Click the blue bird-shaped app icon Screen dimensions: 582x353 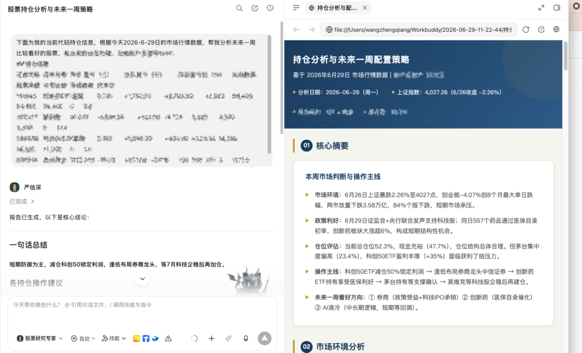(156, 338)
